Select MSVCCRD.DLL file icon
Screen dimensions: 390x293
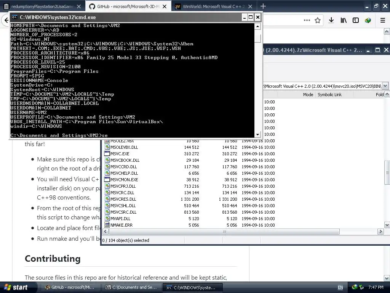[107, 166]
